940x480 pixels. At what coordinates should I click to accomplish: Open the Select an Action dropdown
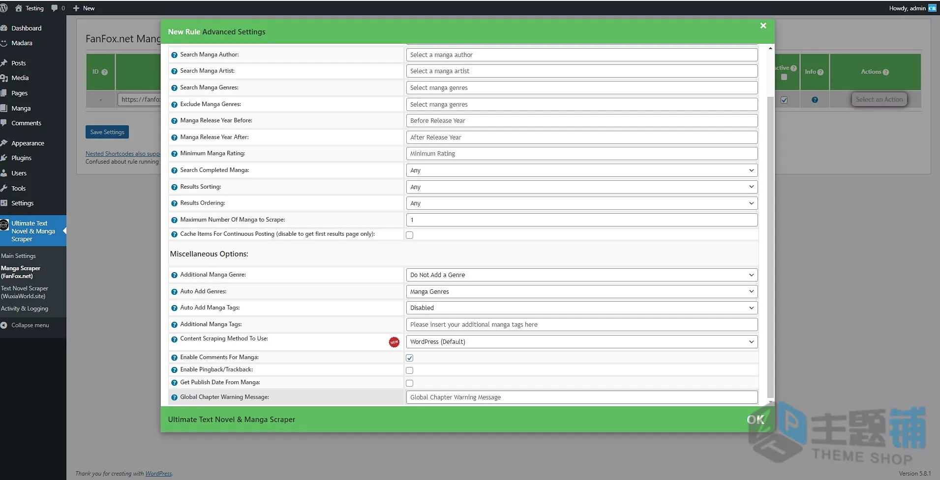coord(879,99)
